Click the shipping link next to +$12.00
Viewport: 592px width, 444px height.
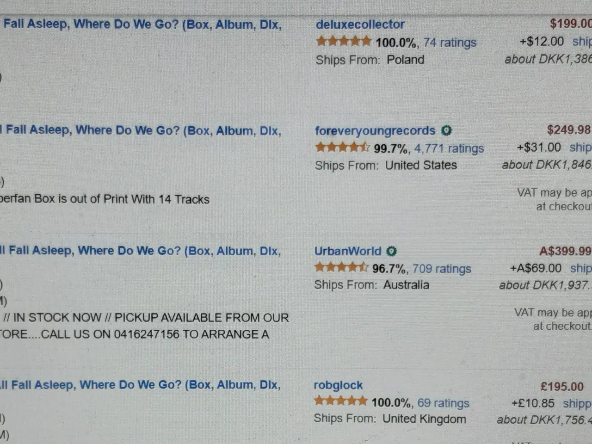tap(582, 42)
